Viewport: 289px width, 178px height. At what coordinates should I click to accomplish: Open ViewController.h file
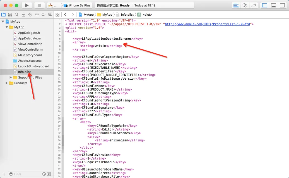30,44
